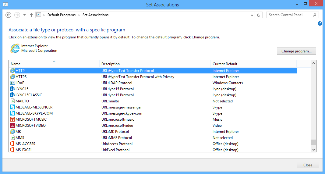Select the MS-EXCEL protocol name

(24, 150)
